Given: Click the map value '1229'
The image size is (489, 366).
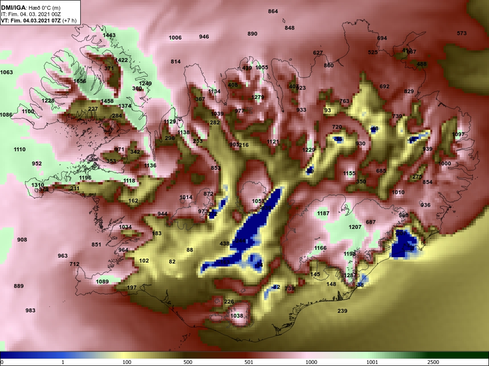Looking at the screenshot, I should (x=309, y=150).
